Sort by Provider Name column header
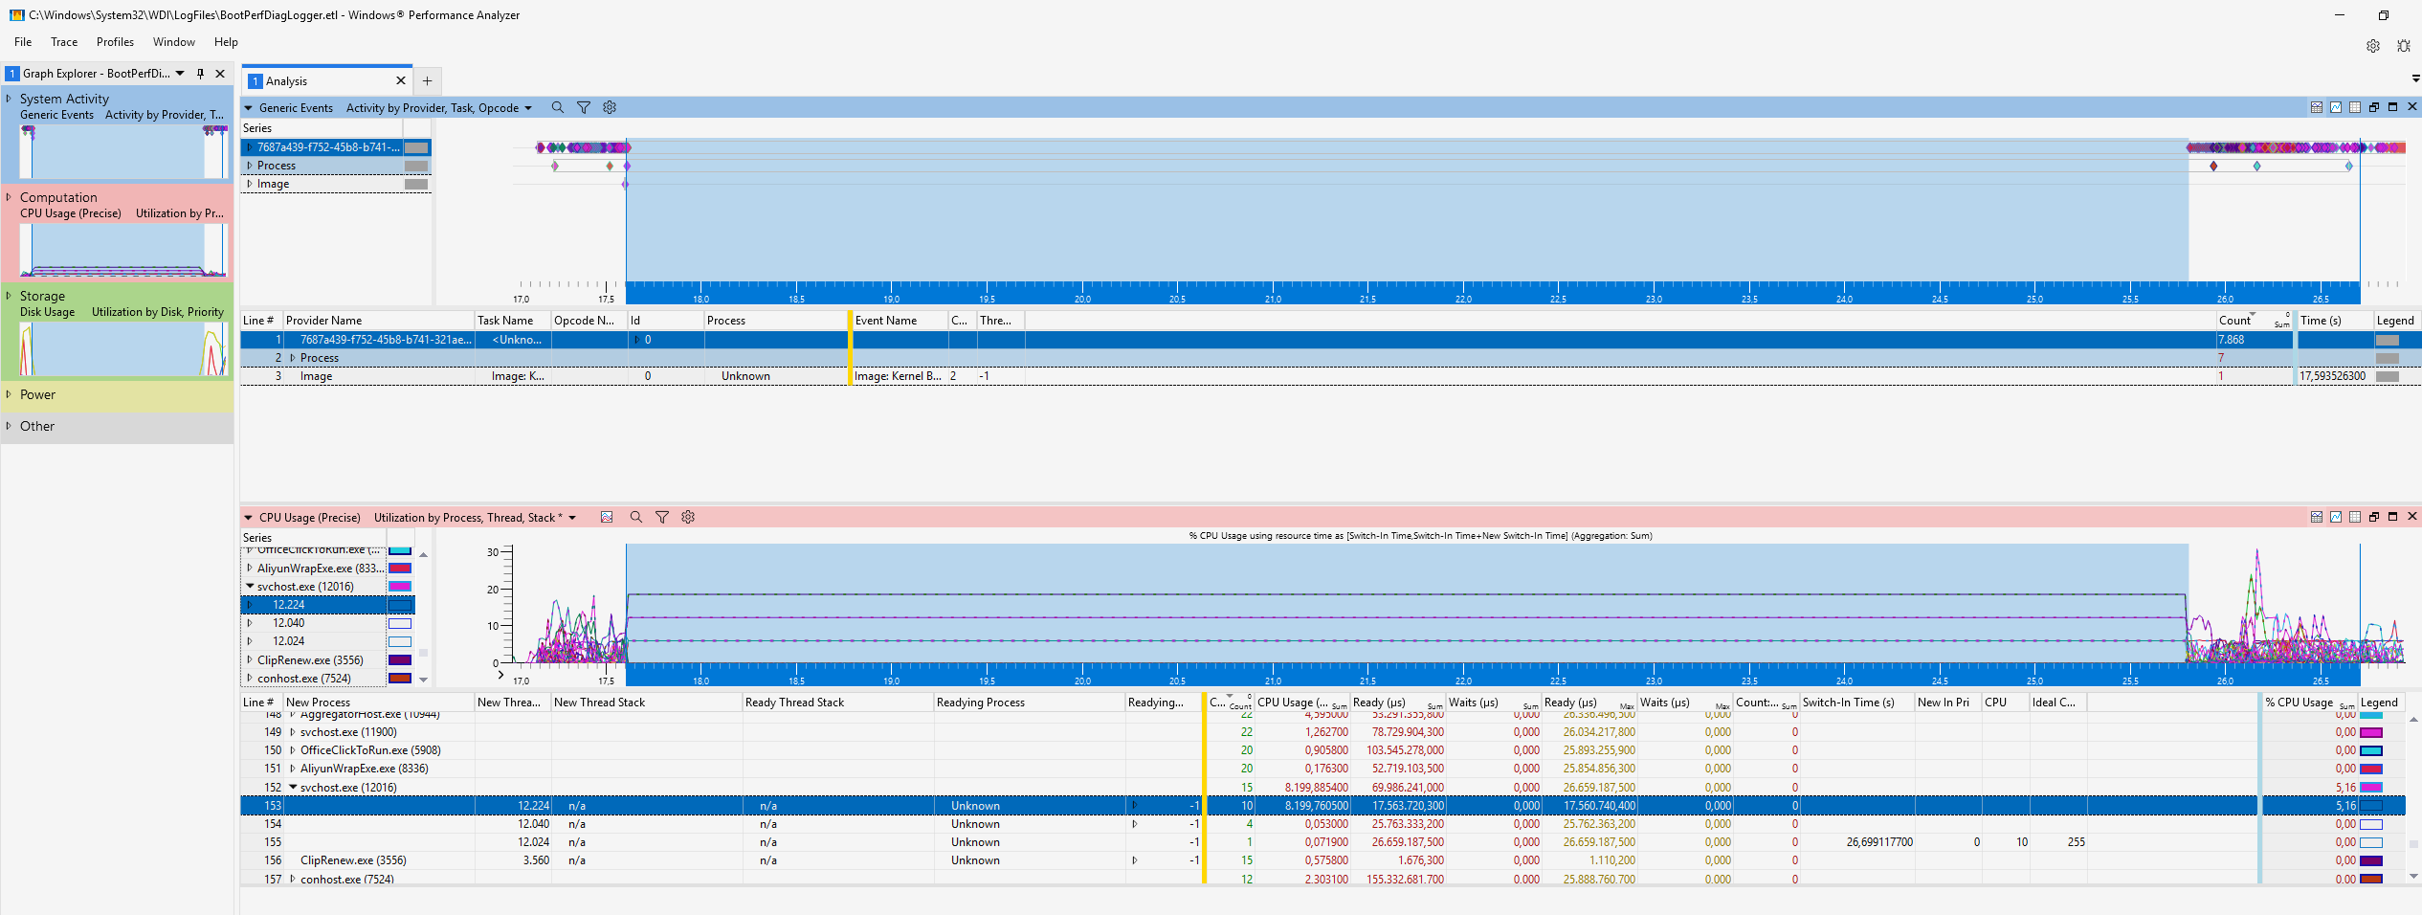 378,321
